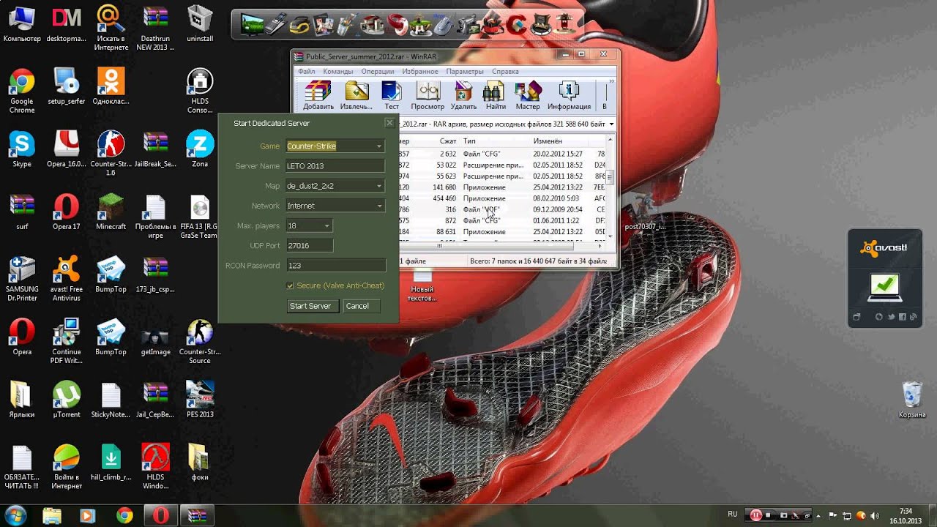Launch the Мастер (Wizard) in WinRAR

(x=528, y=95)
